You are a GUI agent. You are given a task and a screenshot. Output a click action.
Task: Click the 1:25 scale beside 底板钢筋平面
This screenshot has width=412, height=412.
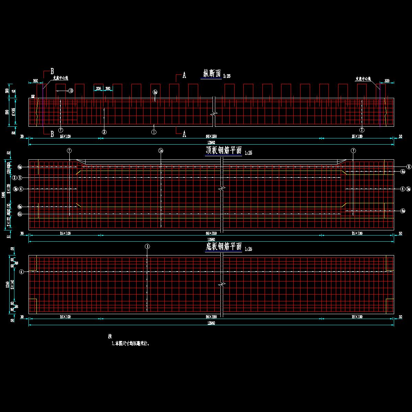click(x=248, y=249)
